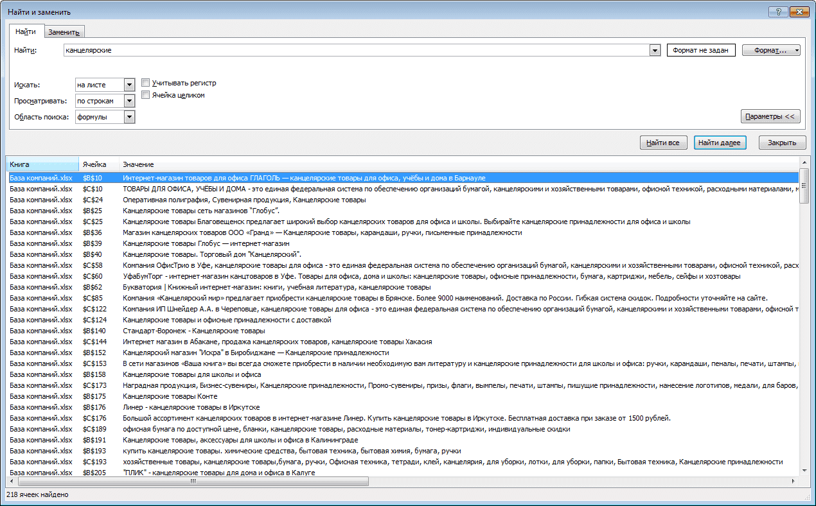Click the horizontal scrollbar right arrow
816x506 pixels.
click(794, 481)
